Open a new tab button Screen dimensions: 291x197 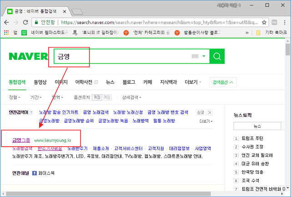77,11
